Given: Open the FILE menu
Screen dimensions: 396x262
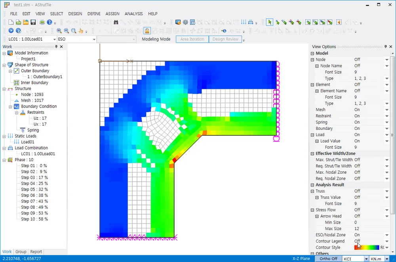Looking at the screenshot, I should click(13, 13).
